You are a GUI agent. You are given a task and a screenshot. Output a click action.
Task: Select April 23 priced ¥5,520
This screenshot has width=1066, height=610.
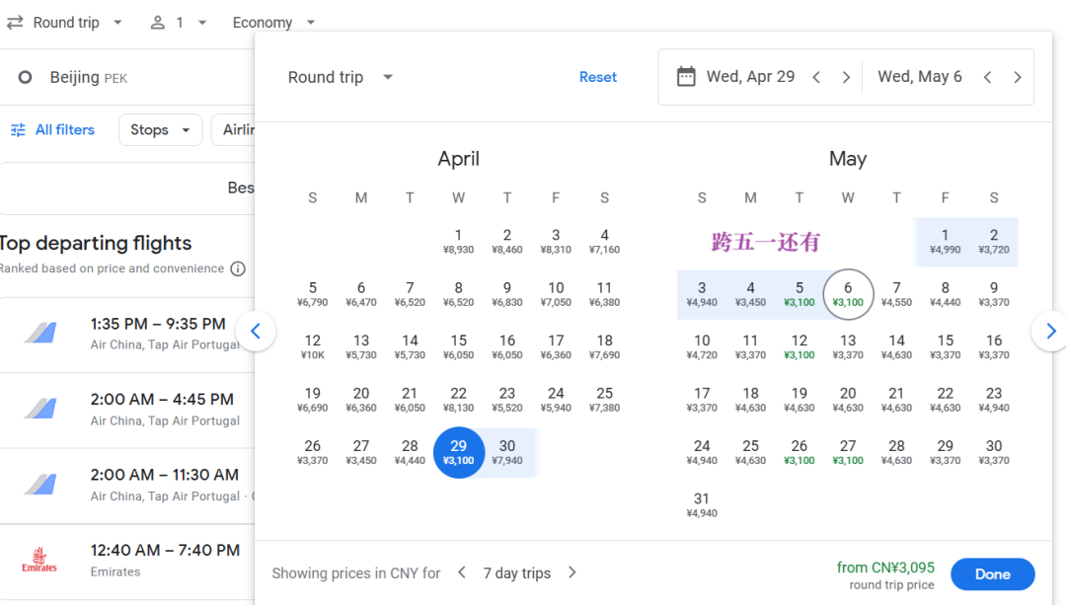coord(507,399)
